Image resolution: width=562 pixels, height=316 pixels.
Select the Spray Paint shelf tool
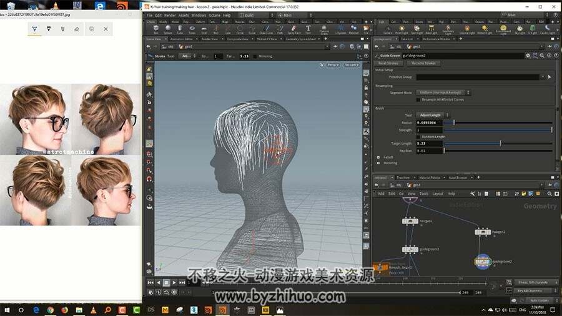[294, 29]
